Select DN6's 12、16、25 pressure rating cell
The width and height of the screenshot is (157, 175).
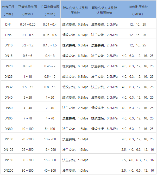137,35
